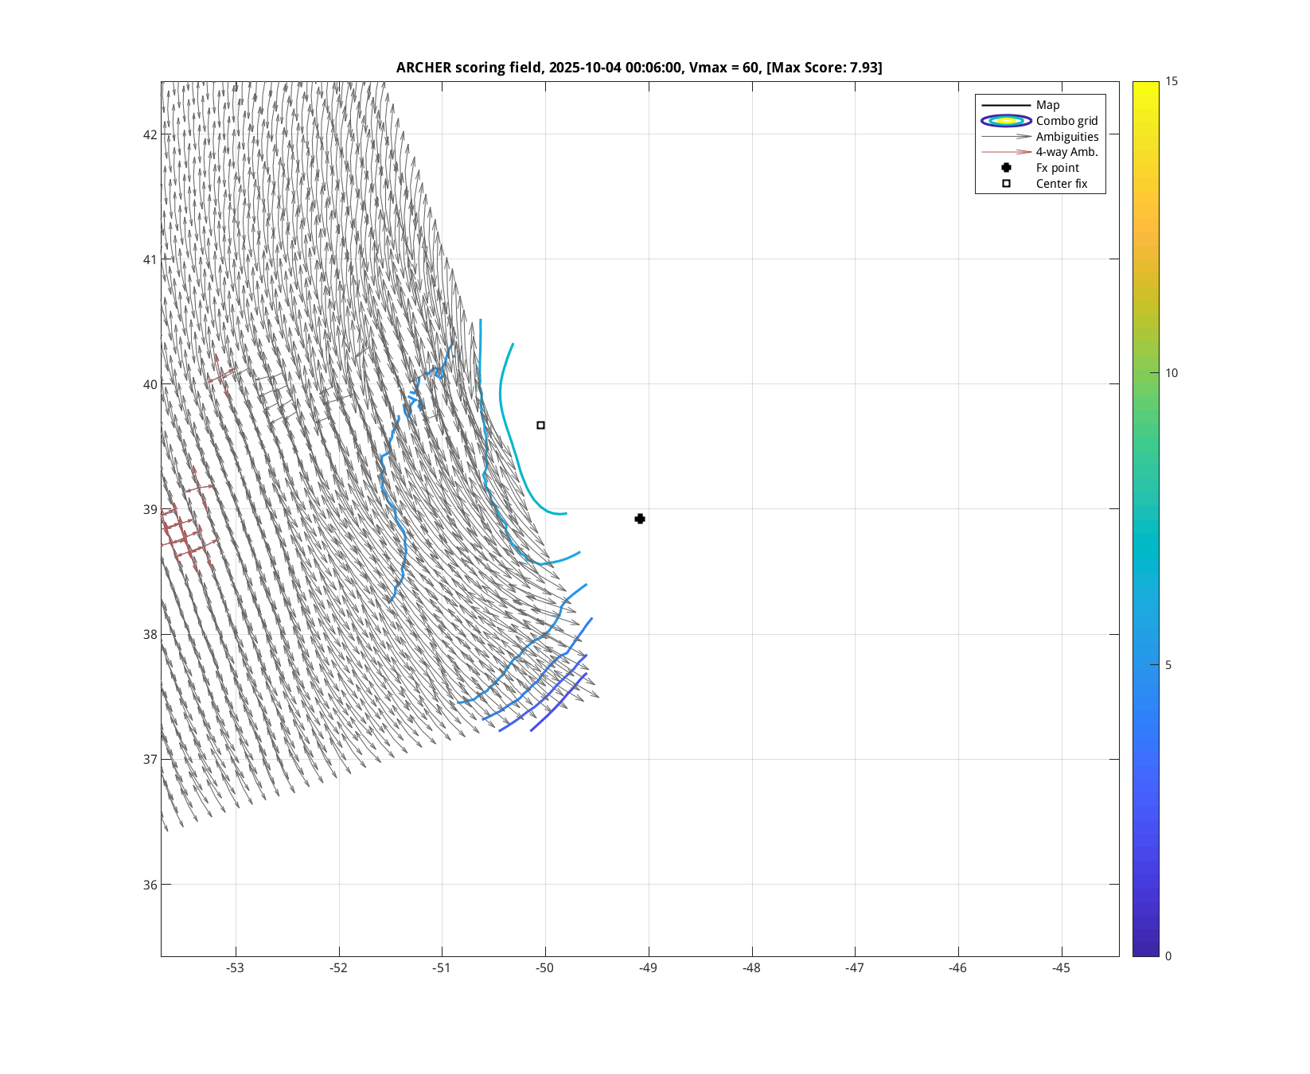
Task: Click the x-axis tick label -53
Action: (x=235, y=968)
